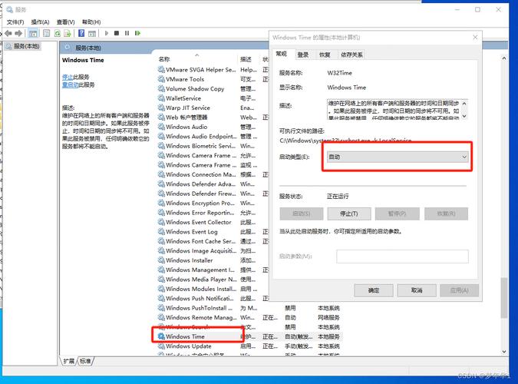Refresh the services list via toolbar icon
This screenshot has width=518, height=384.
[x=57, y=33]
